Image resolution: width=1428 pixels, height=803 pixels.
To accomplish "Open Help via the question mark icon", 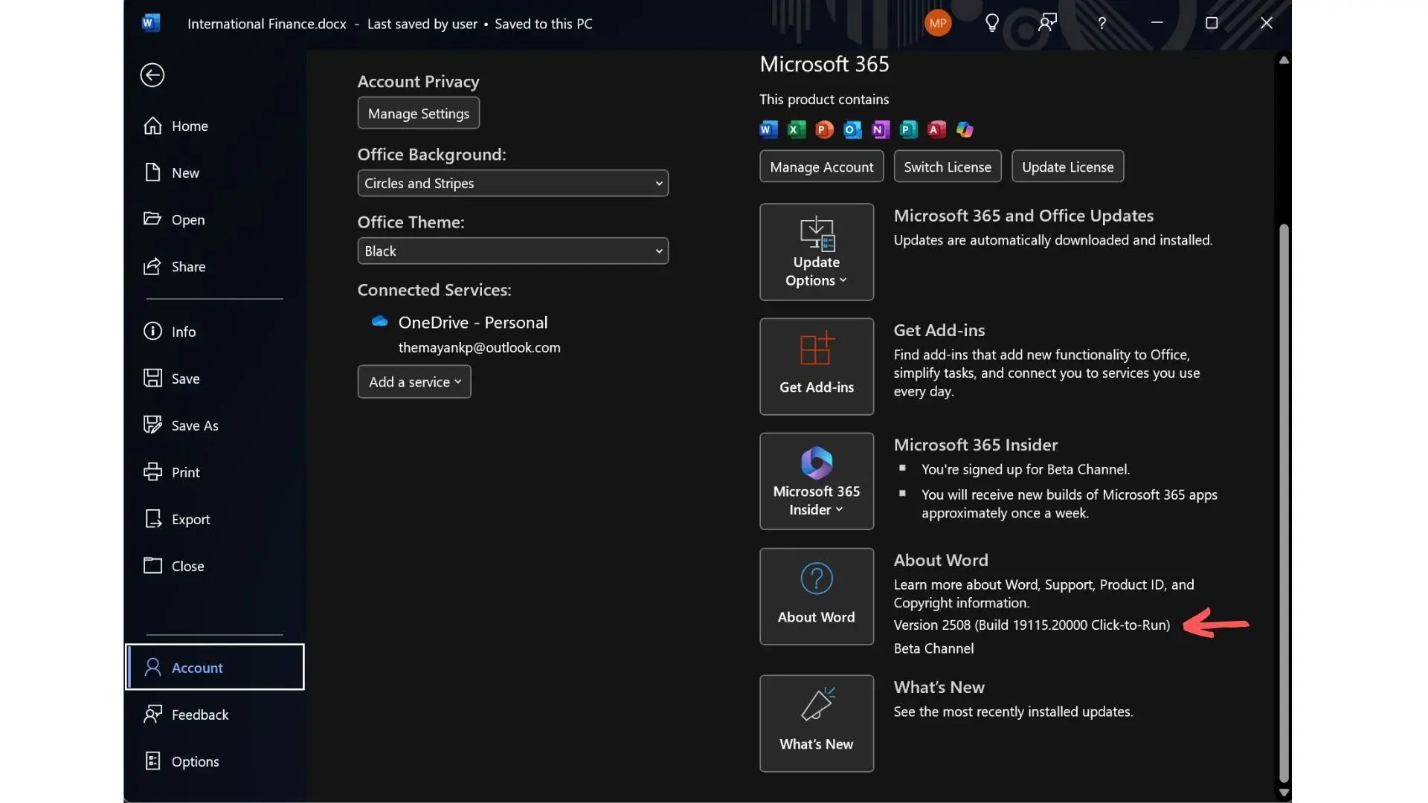I will click(x=1101, y=23).
